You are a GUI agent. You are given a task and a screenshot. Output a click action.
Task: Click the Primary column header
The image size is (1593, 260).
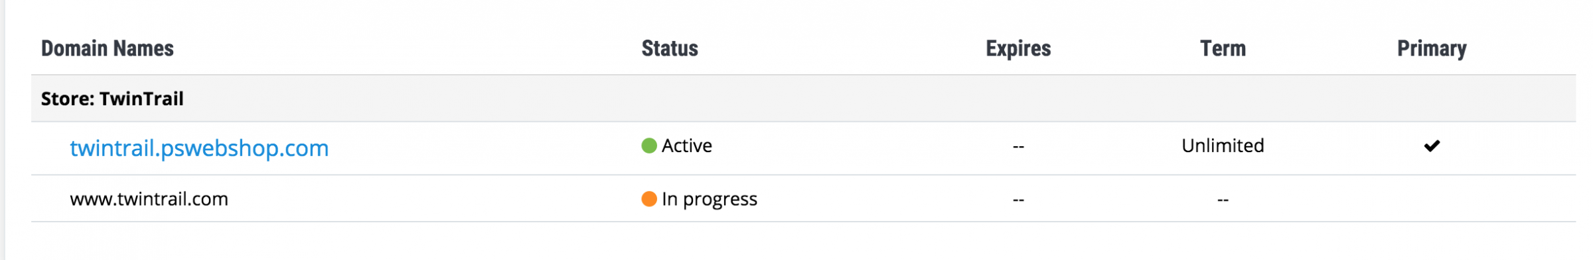[1432, 48]
